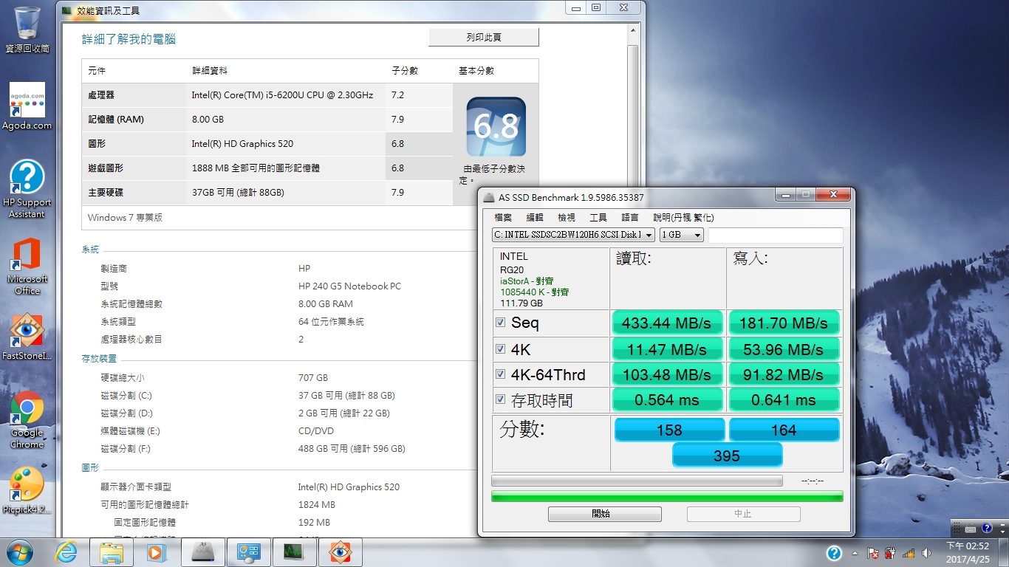Open the 編輯 (Edit) menu
This screenshot has height=567, width=1009.
[x=535, y=218]
